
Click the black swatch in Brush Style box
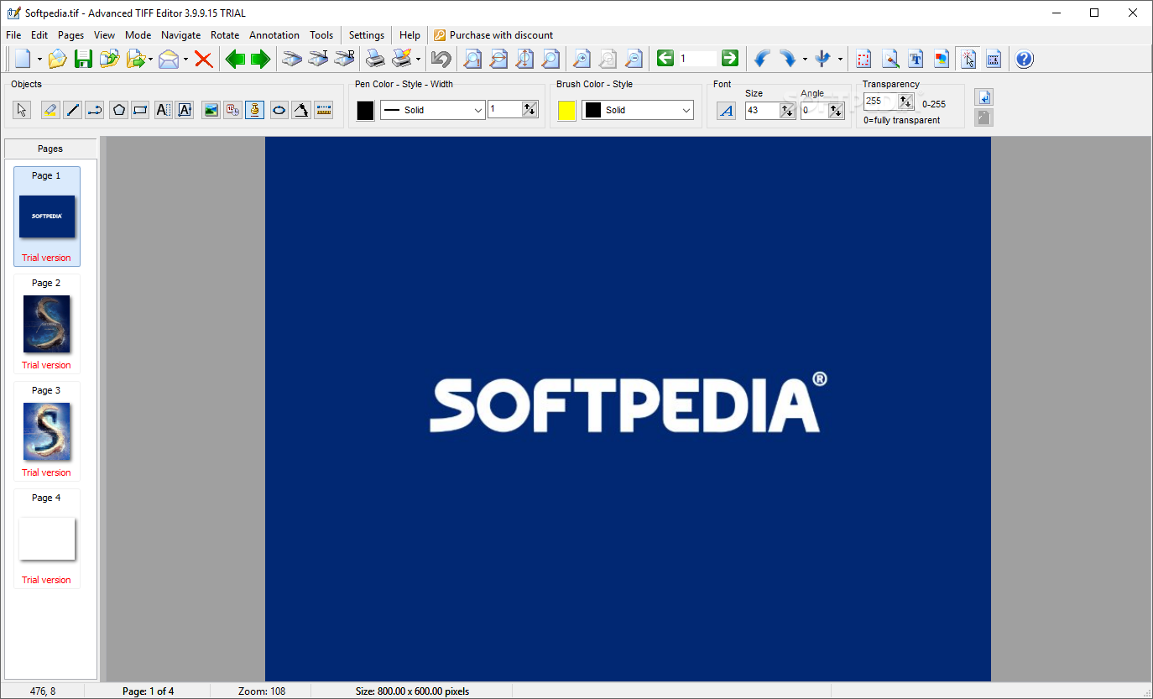point(593,110)
